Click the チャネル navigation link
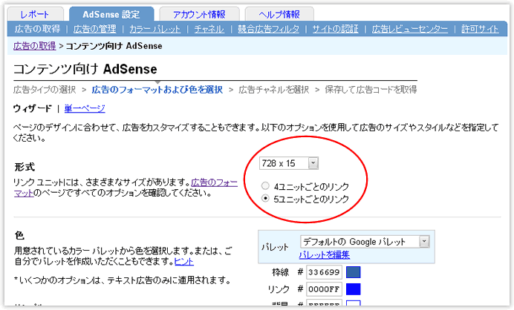This screenshot has height=310, width=514. pyautogui.click(x=209, y=29)
